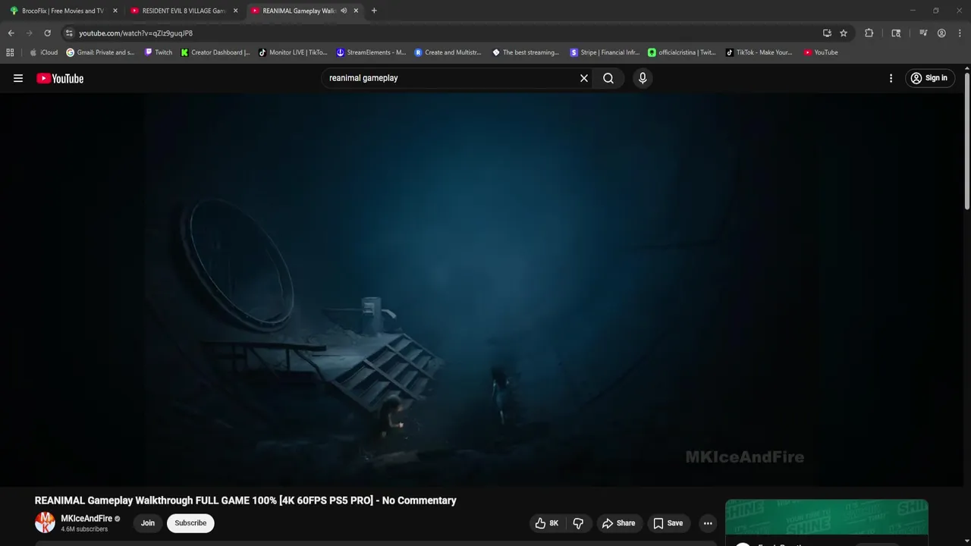Screen dimensions: 971x546
Task: Mute the REANIMAL tab audio icon
Action: [344, 11]
